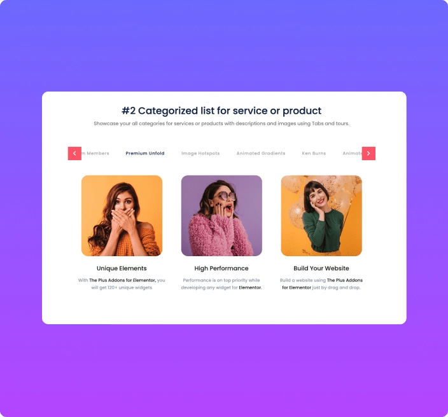Image resolution: width=448 pixels, height=417 pixels.
Task: Click the '#2 Categorized list' main title
Action: (x=221, y=111)
